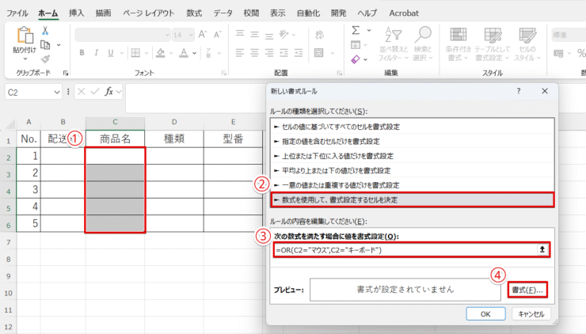Switch to the Data tab
The width and height of the screenshot is (586, 334).
[x=223, y=13]
